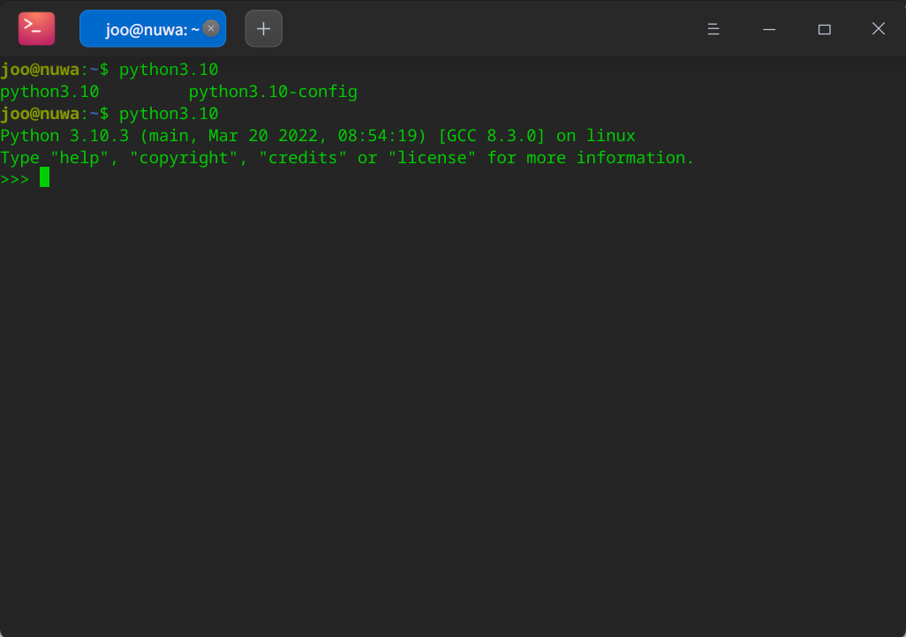Click the python3.10-config completion suggestion

pos(272,91)
